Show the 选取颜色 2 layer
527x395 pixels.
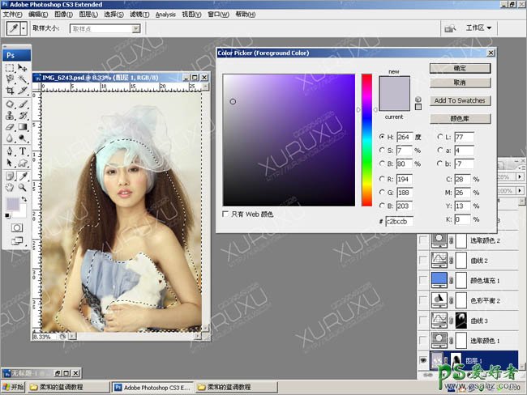point(423,241)
